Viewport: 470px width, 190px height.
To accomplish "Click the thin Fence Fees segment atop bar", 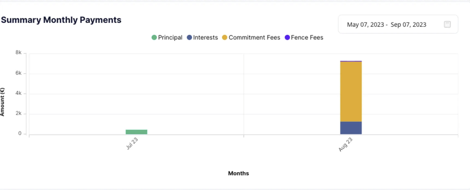I will 351,61.
